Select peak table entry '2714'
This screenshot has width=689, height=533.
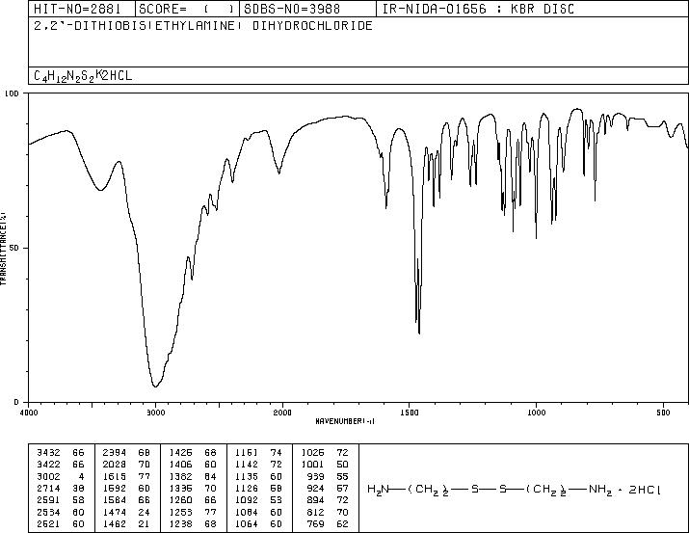pyautogui.click(x=49, y=488)
